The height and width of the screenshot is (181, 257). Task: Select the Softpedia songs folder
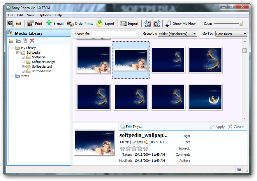(x=43, y=62)
